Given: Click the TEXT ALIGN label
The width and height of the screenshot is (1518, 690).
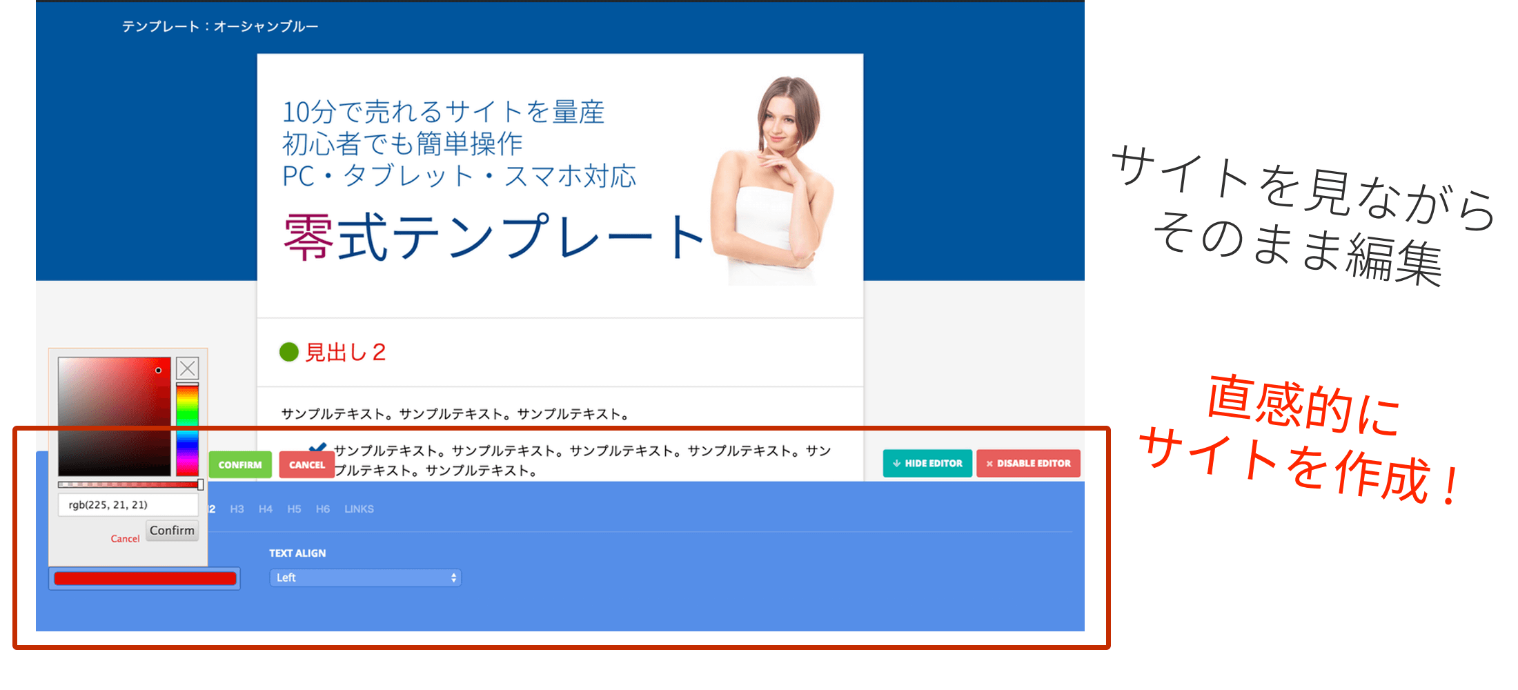Looking at the screenshot, I should click(297, 553).
